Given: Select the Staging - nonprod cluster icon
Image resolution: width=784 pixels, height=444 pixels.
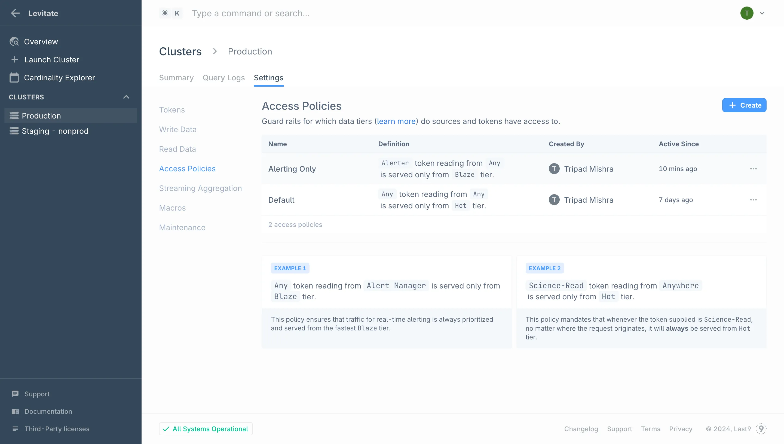Looking at the screenshot, I should 14,131.
